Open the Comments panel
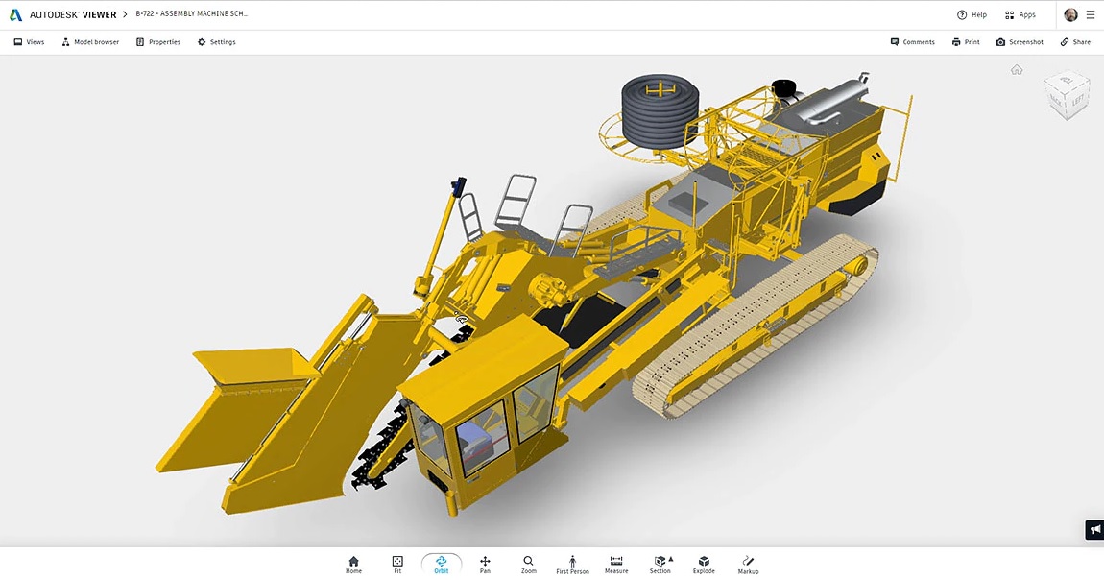Image resolution: width=1104 pixels, height=580 pixels. [913, 42]
